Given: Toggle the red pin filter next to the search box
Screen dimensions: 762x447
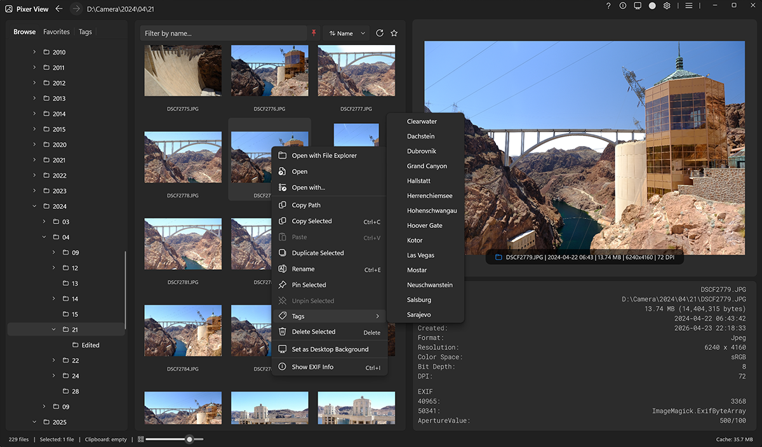Looking at the screenshot, I should pos(314,32).
